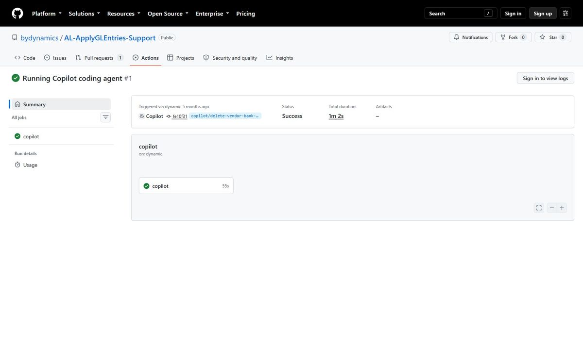This screenshot has height=364, width=583.
Task: Click the Star count badge
Action: (x=563, y=37)
